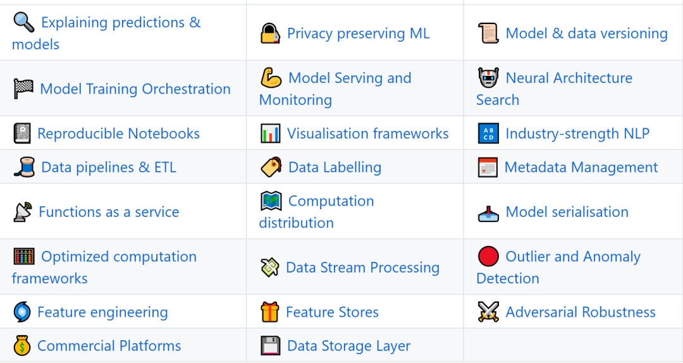Click the money bag icon
683x363 pixels.
point(22,345)
